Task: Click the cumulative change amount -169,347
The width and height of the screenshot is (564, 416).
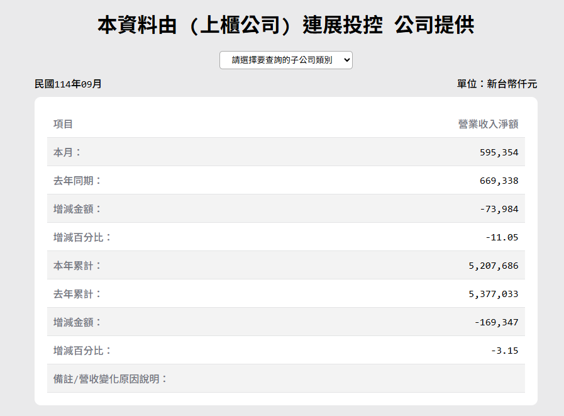Action: [496, 322]
